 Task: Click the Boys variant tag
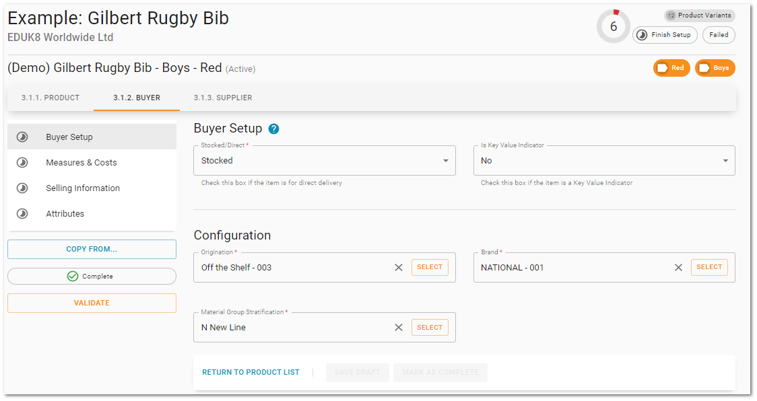point(715,68)
